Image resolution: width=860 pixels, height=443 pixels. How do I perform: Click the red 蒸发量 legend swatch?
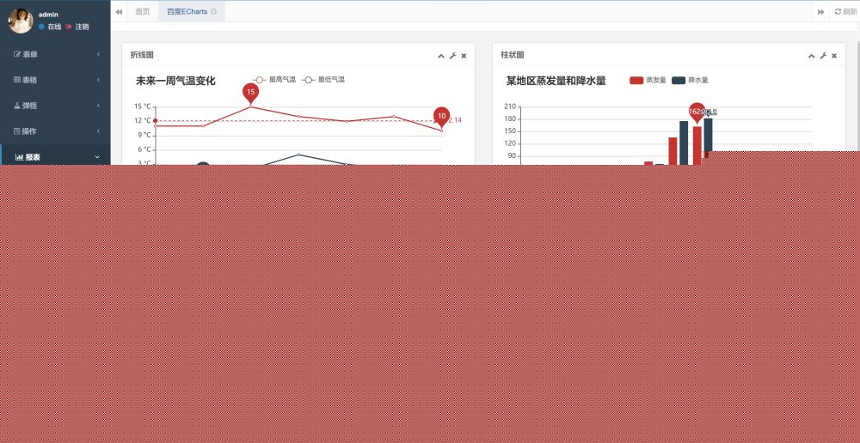pyautogui.click(x=636, y=80)
